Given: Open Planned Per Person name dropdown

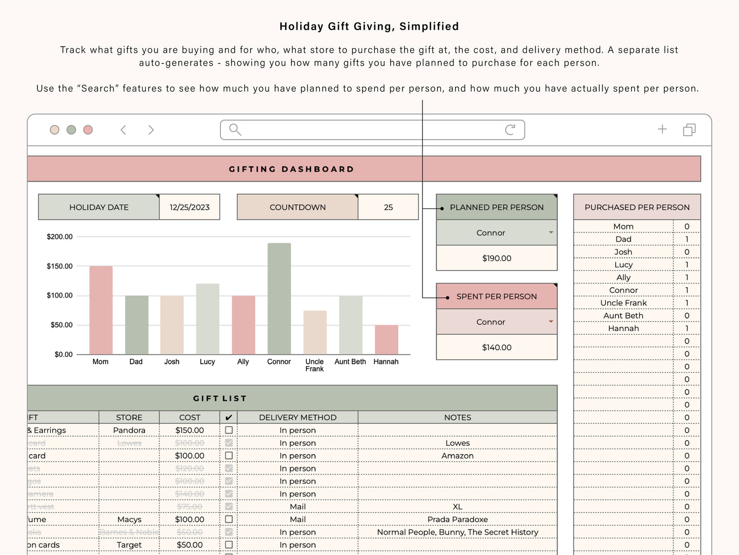Looking at the screenshot, I should coord(551,232).
